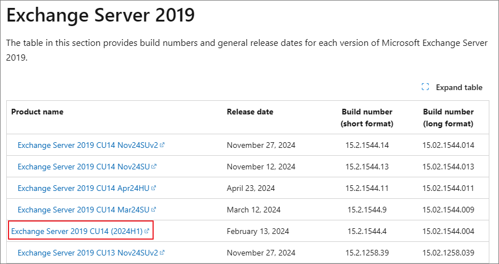This screenshot has height=264, width=499.
Task: Select long build number 15.02.1544.004
Action: [x=449, y=231]
